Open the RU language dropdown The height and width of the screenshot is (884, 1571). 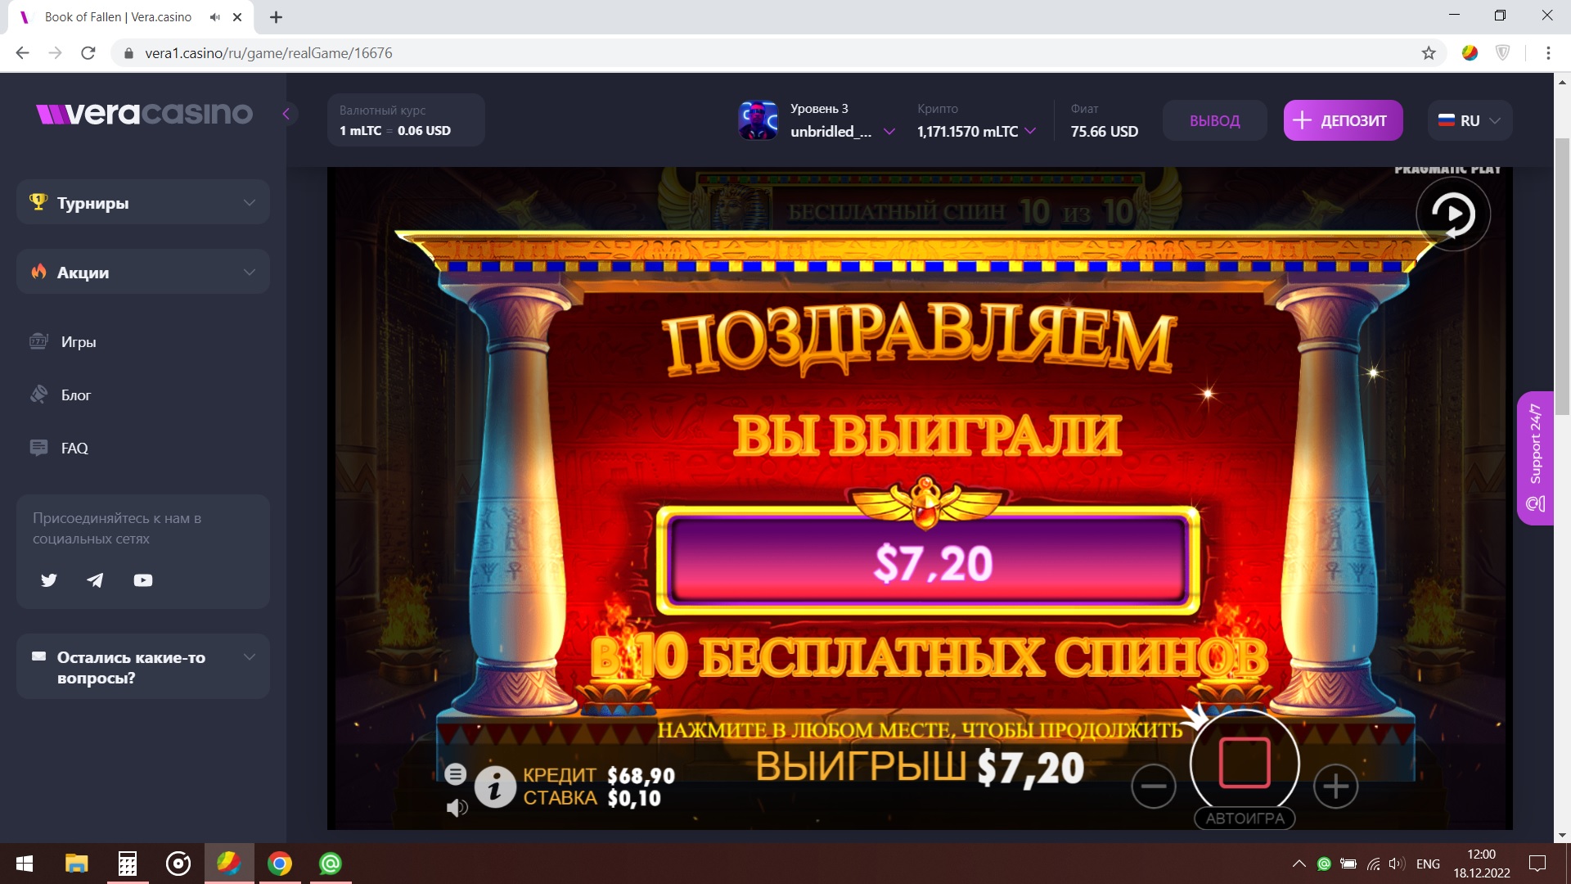click(x=1470, y=120)
